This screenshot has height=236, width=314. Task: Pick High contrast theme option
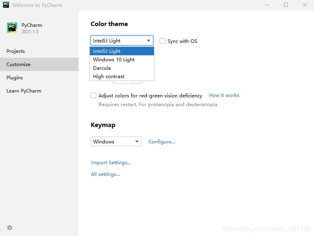tap(122, 76)
